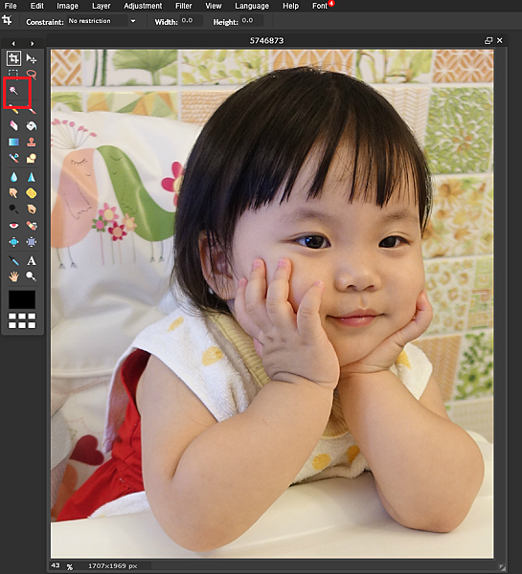Click the window resize grip corner
This screenshot has width=522, height=574.
point(502,567)
